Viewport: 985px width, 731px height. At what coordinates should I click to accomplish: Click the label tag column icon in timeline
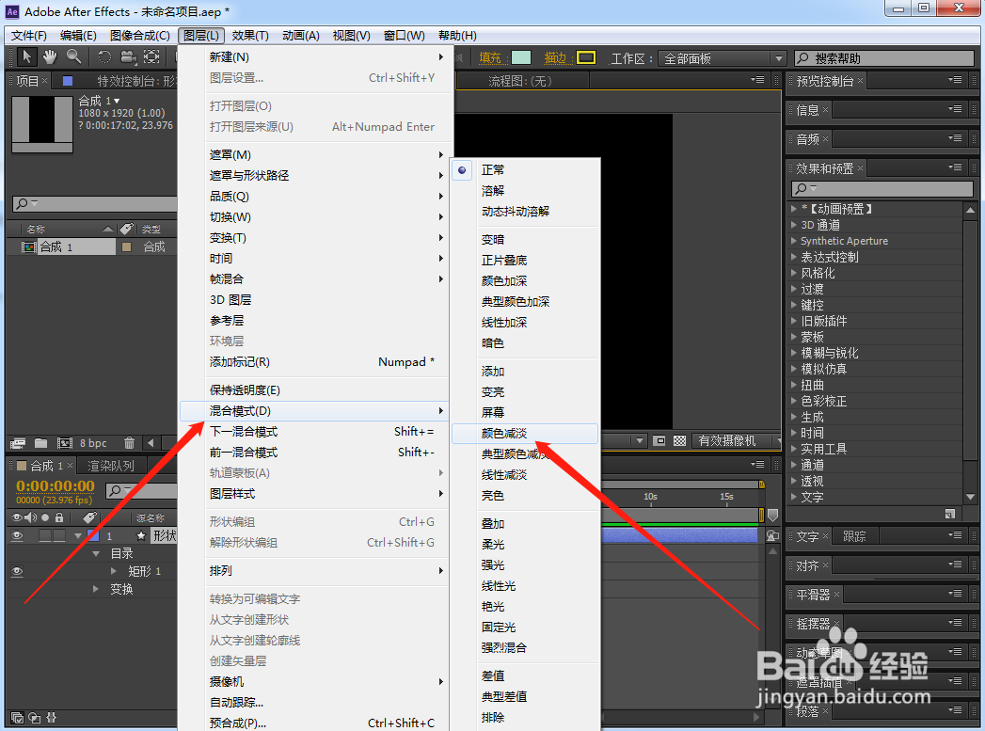point(89,517)
